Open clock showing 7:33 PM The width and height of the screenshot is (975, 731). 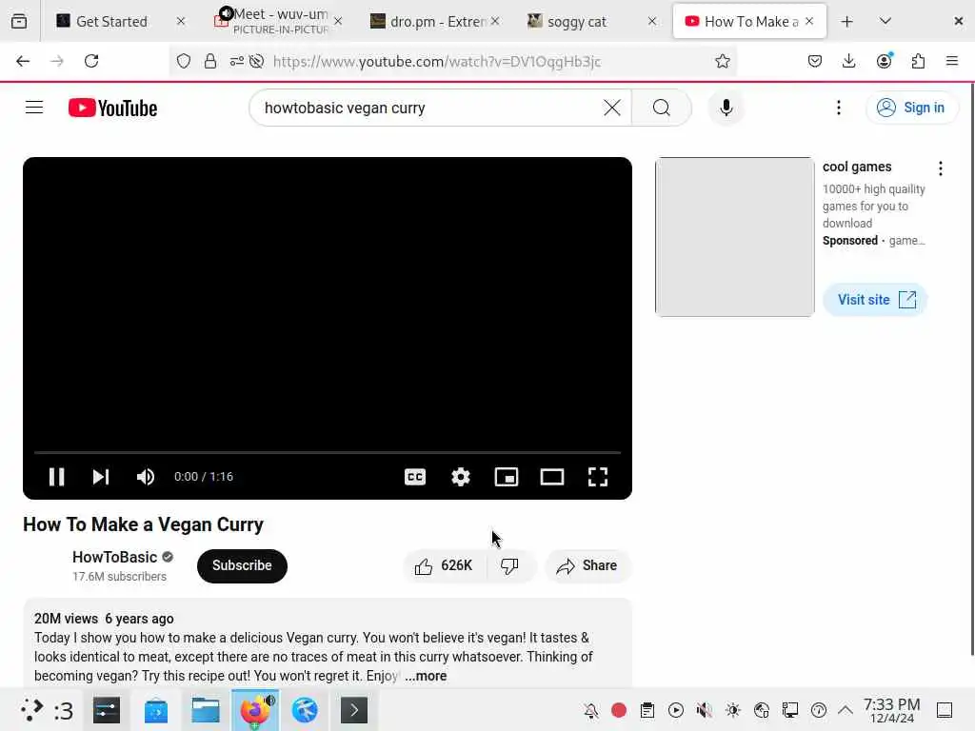[891, 710]
